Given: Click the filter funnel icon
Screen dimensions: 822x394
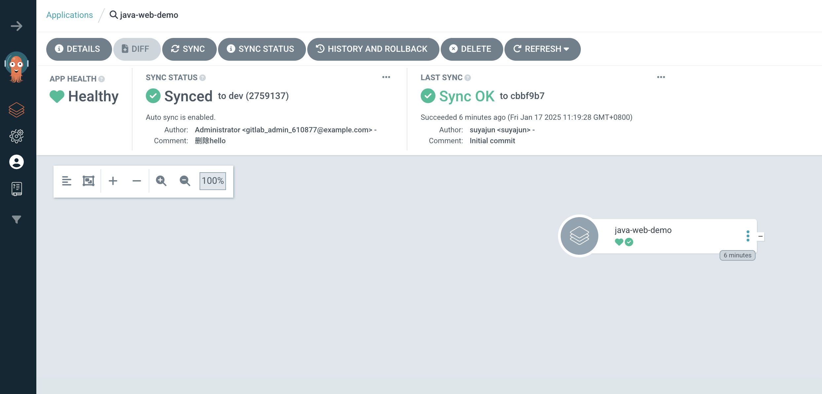Looking at the screenshot, I should tap(16, 219).
